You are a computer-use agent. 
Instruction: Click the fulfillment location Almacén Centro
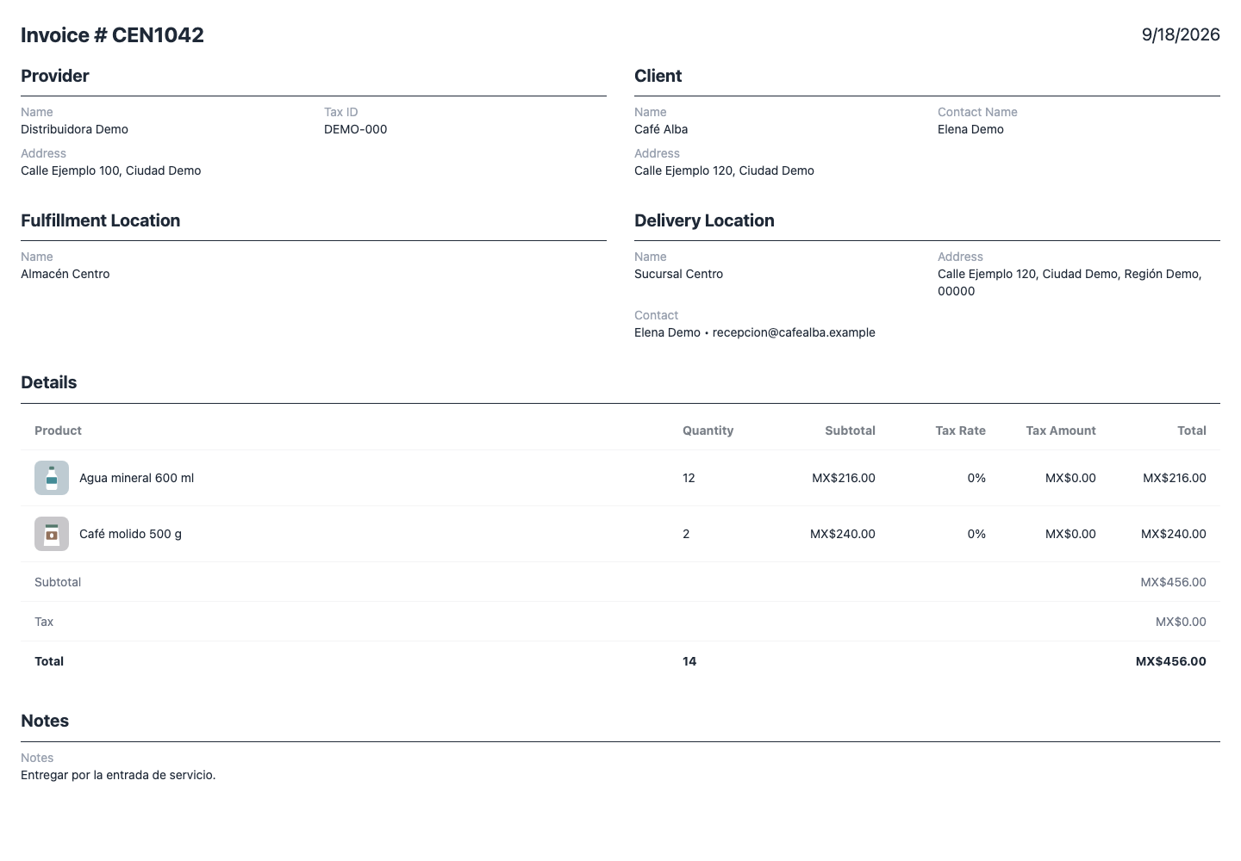(65, 274)
